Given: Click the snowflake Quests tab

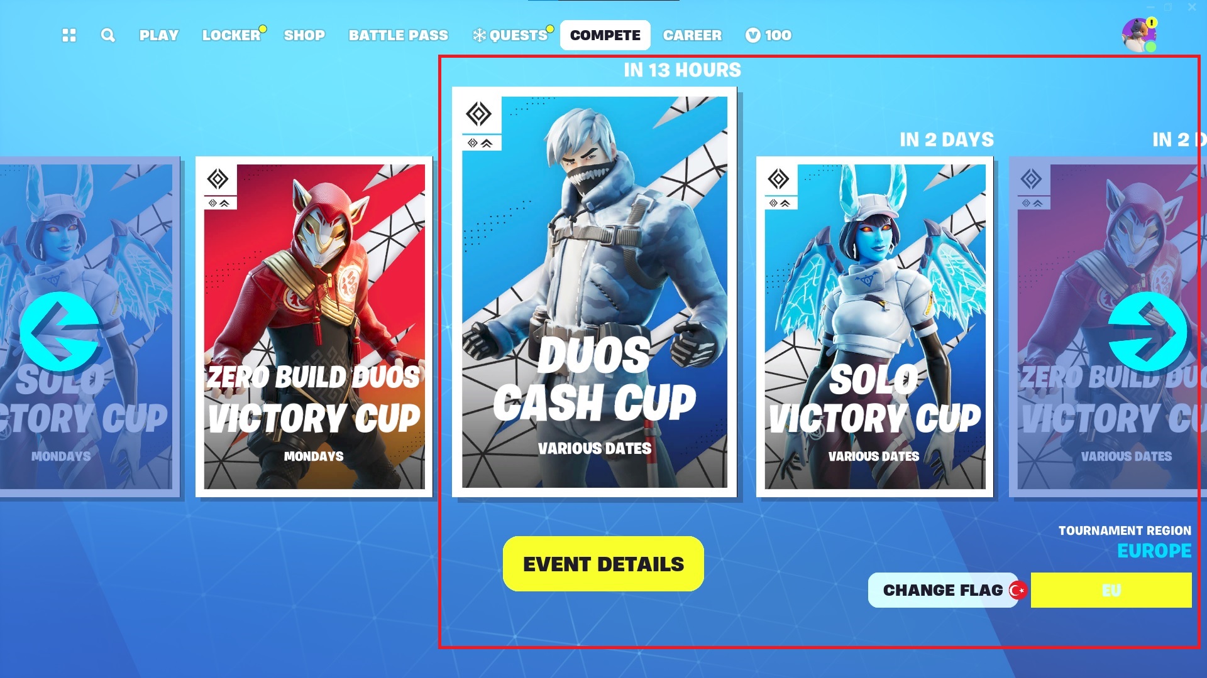Looking at the screenshot, I should pos(510,35).
